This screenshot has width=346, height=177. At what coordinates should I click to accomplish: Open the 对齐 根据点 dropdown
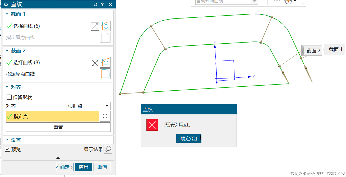89,106
